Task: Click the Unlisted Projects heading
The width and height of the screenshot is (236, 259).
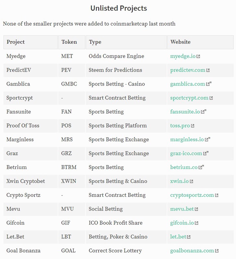Action: click(118, 8)
